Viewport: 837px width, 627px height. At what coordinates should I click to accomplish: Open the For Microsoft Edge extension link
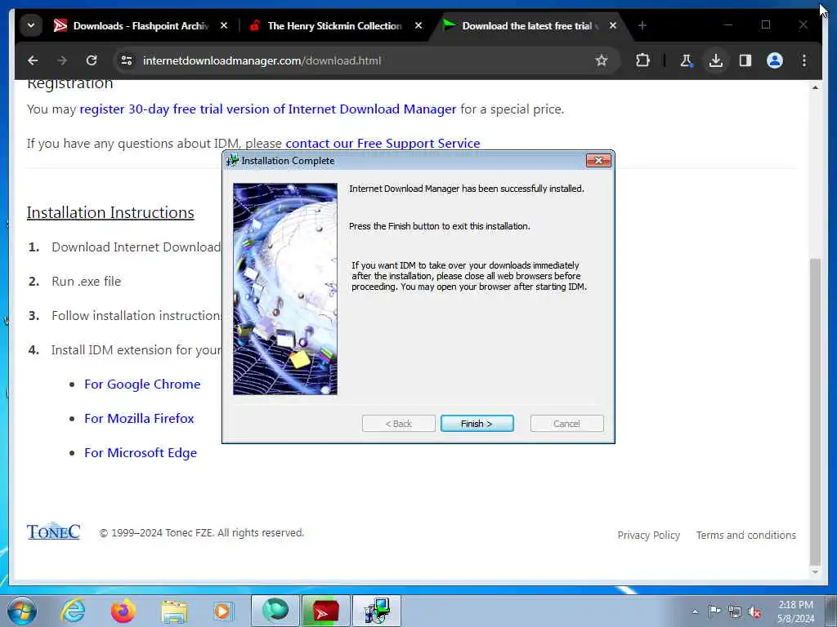click(141, 452)
